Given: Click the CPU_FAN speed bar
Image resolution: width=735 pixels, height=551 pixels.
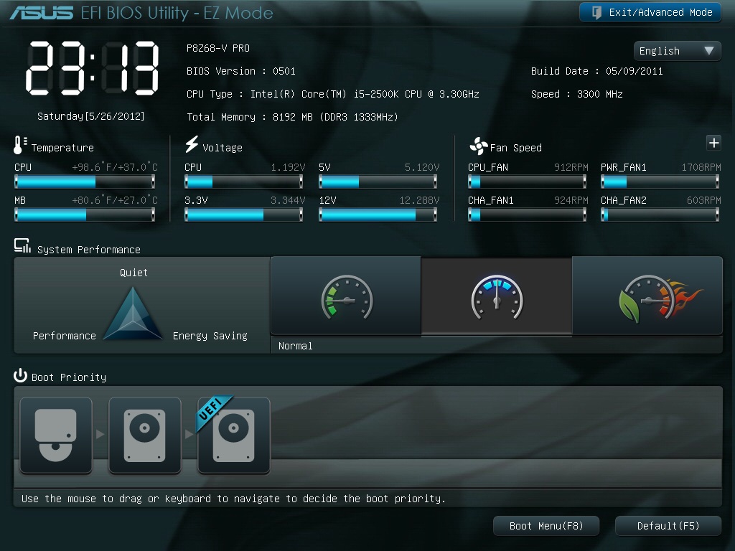Looking at the screenshot, I should [528, 182].
